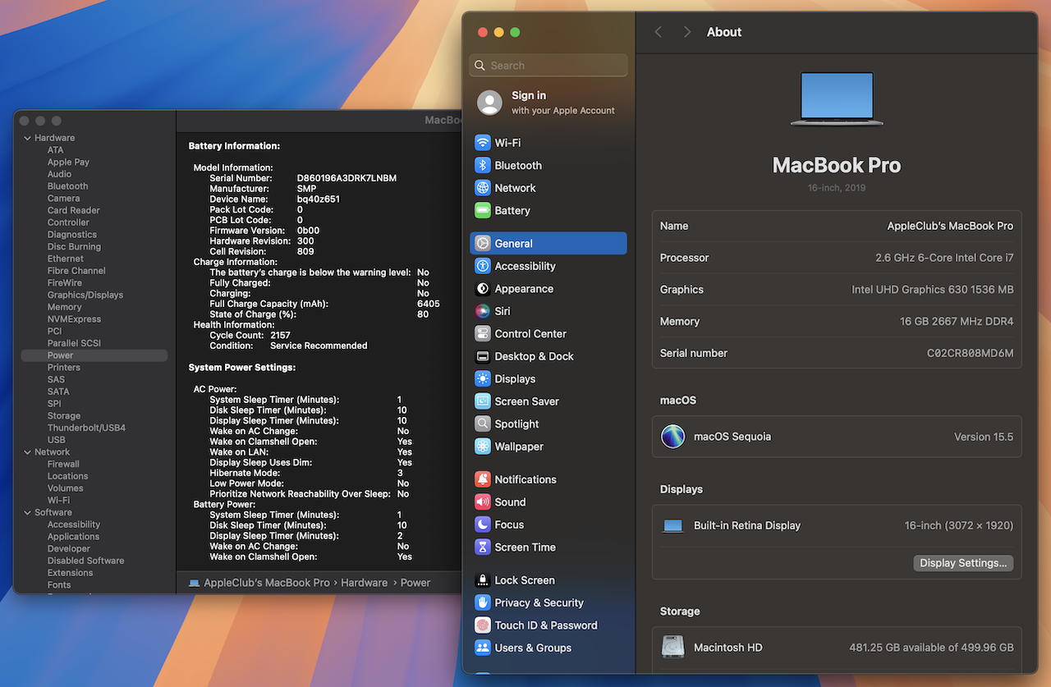Click the Search field in System Settings
The width and height of the screenshot is (1051, 687).
[548, 66]
